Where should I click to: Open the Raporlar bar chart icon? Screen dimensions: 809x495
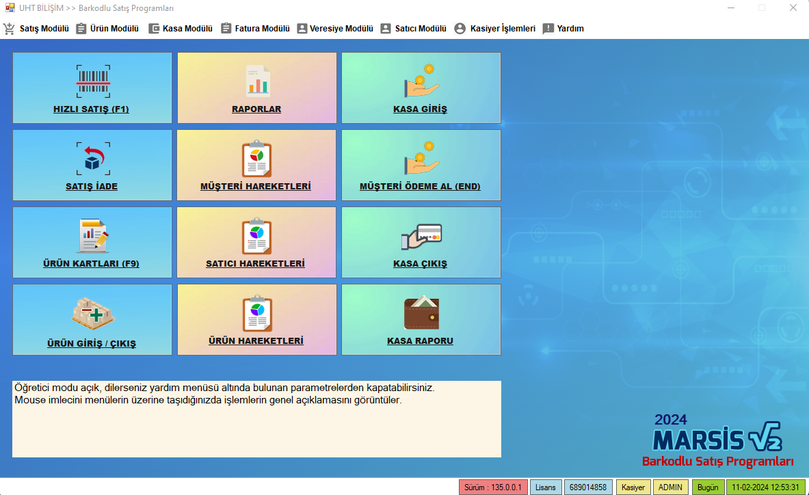coord(257,81)
